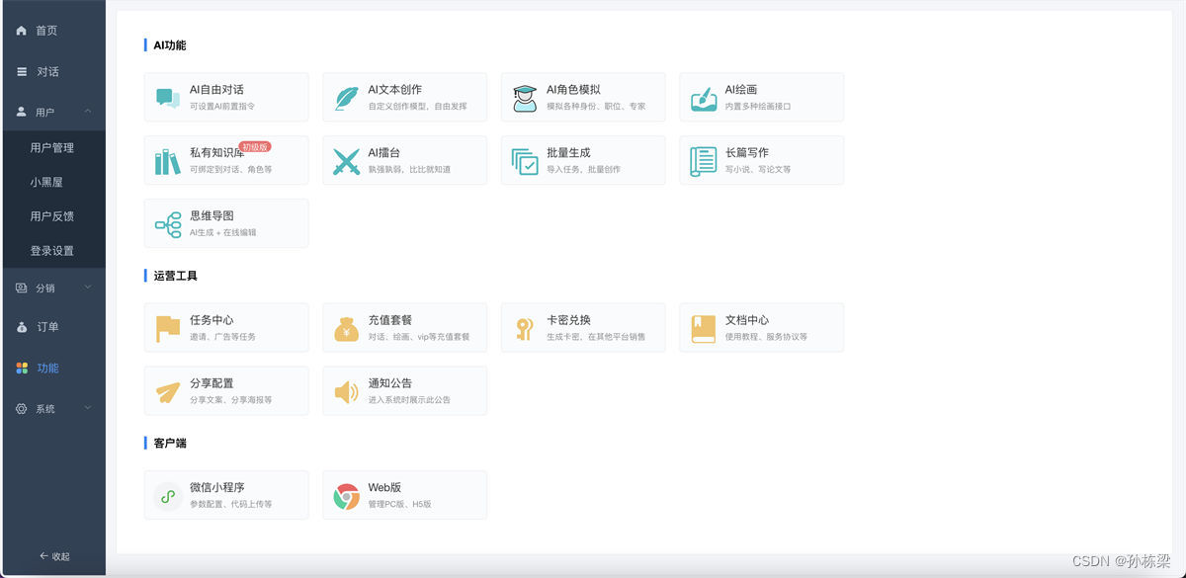This screenshot has height=578, width=1186.
Task: Open the AI绘画 painting icon
Action: tap(704, 98)
